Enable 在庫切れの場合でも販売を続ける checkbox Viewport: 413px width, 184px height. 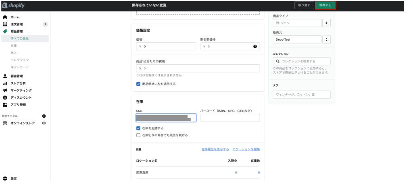point(139,135)
